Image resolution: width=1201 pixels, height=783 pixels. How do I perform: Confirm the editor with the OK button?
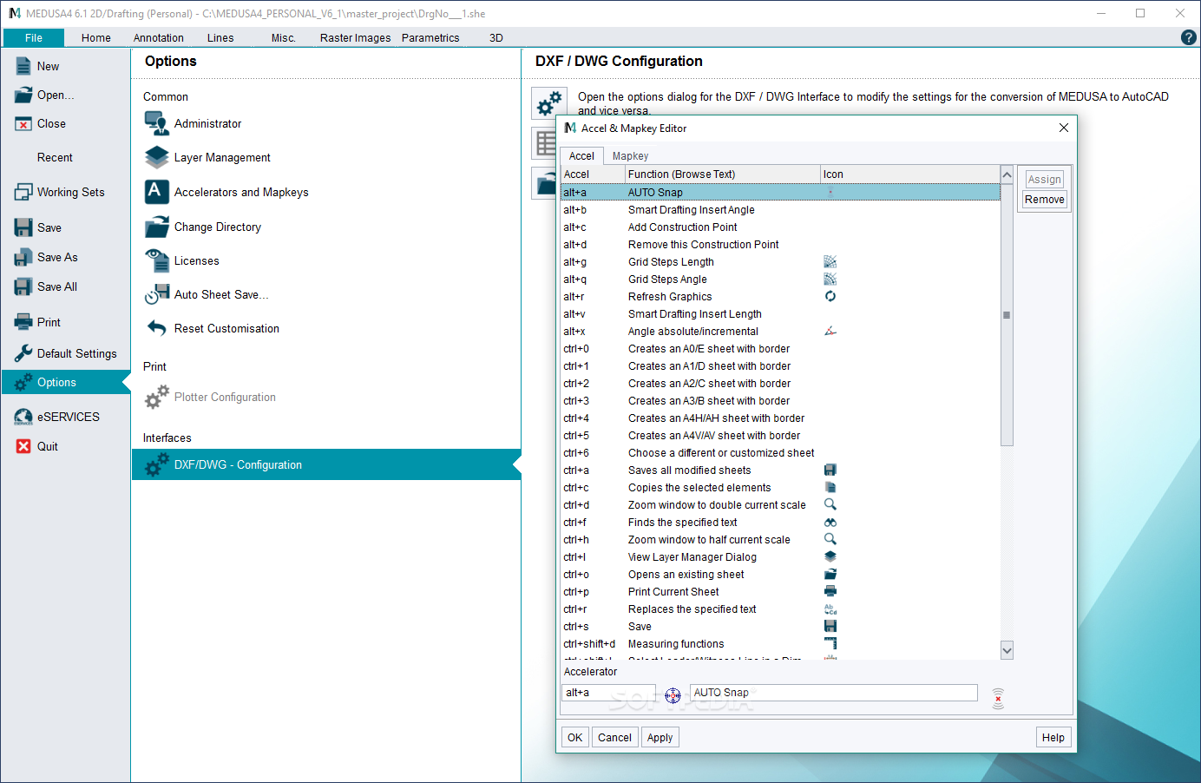[575, 738]
